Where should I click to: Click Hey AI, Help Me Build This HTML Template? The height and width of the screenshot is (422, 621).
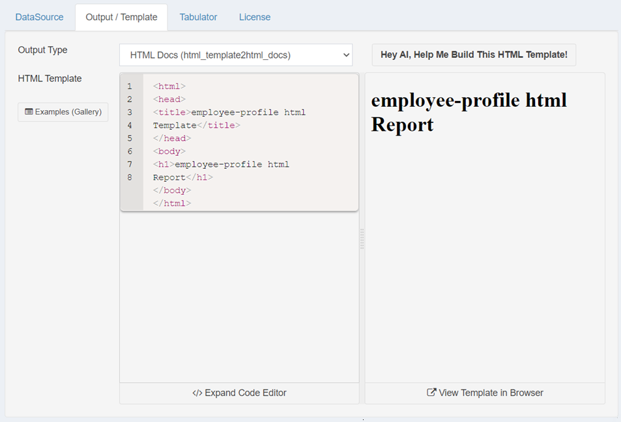pos(474,55)
